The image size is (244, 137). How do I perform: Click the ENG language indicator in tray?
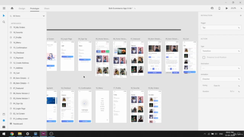(x=221, y=134)
